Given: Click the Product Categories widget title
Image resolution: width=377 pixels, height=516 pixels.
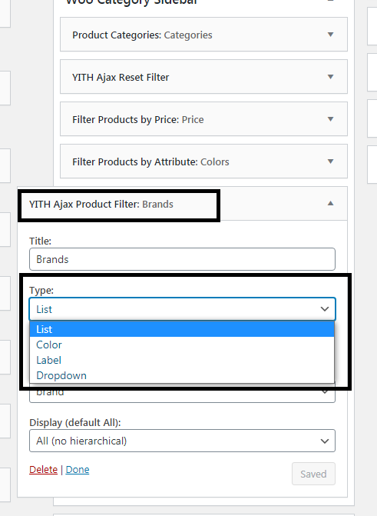Looking at the screenshot, I should (142, 35).
